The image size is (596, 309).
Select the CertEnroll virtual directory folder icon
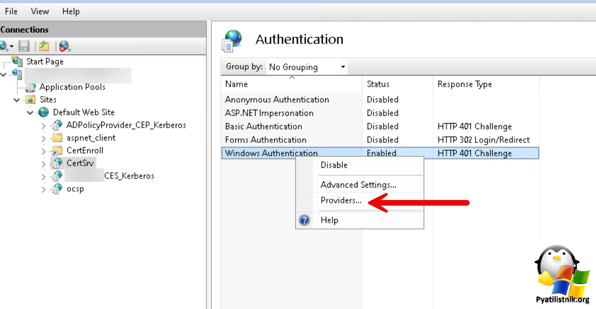57,150
